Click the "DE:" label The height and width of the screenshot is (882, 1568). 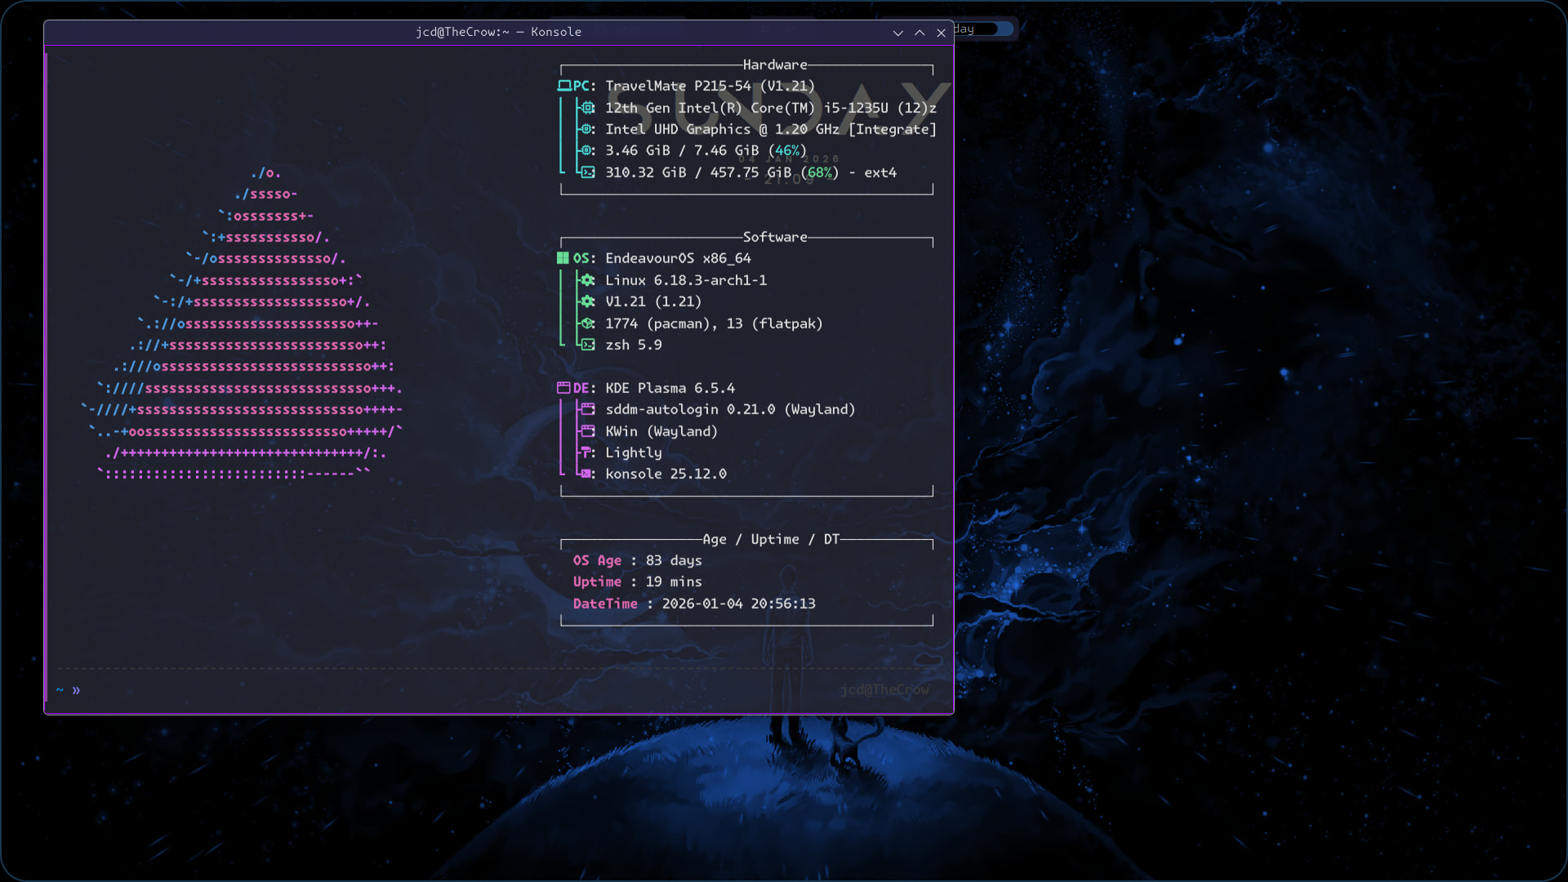click(585, 388)
